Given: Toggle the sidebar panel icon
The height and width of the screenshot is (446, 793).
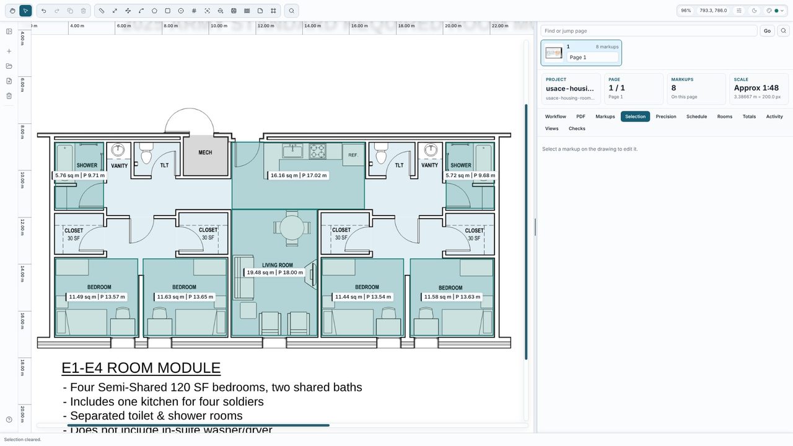Looking at the screenshot, I should coord(9,32).
